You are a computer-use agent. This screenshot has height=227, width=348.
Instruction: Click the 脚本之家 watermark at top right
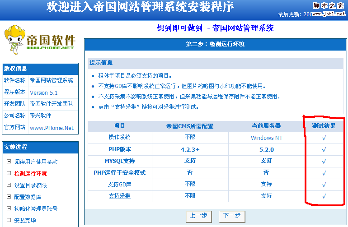(x=328, y=5)
